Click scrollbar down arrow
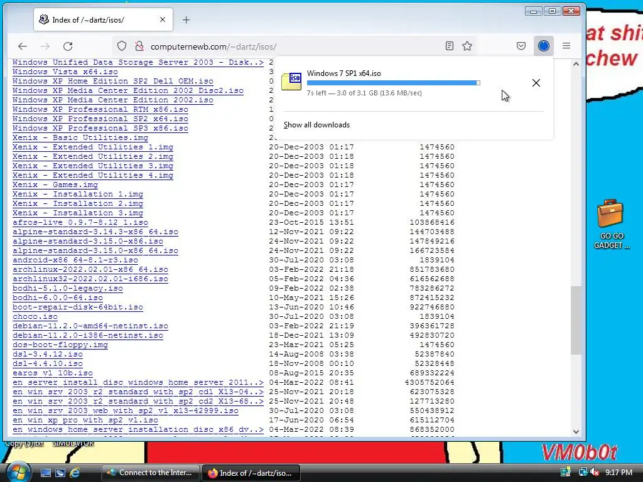 (576, 432)
